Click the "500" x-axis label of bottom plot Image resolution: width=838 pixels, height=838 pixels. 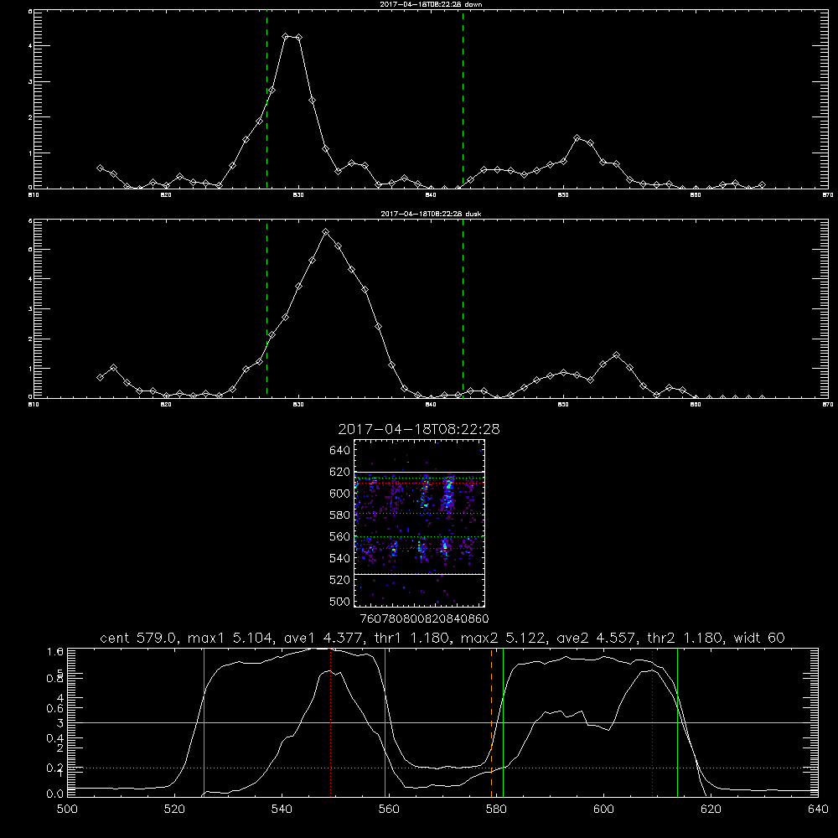coord(67,810)
